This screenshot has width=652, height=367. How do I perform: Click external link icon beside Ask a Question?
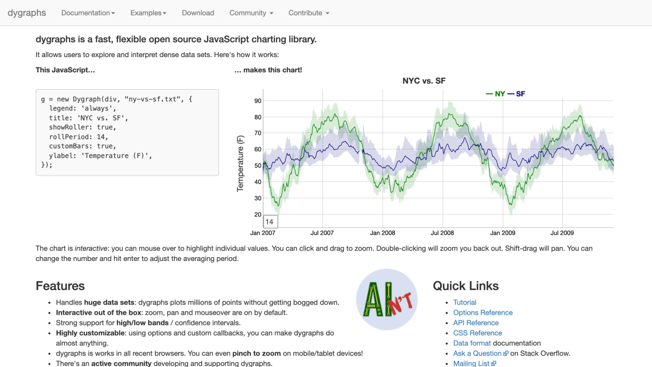506,353
